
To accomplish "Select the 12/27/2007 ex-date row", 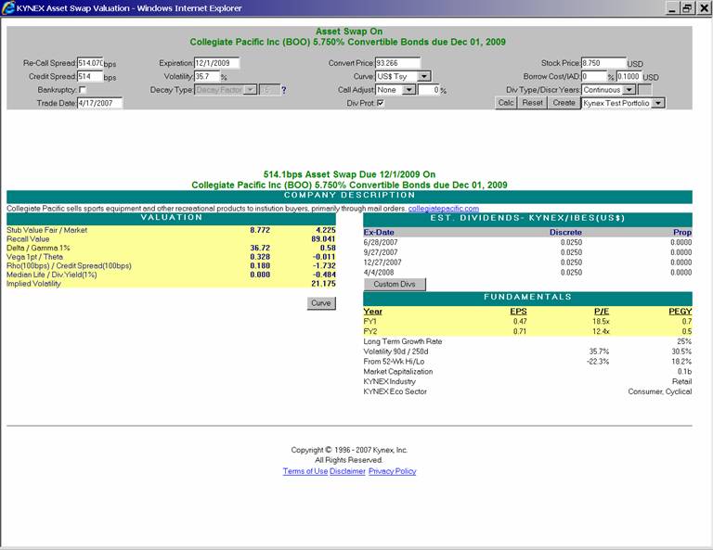I will pyautogui.click(x=527, y=262).
